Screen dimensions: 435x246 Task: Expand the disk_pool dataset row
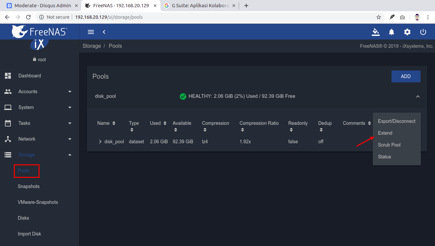(x=100, y=142)
